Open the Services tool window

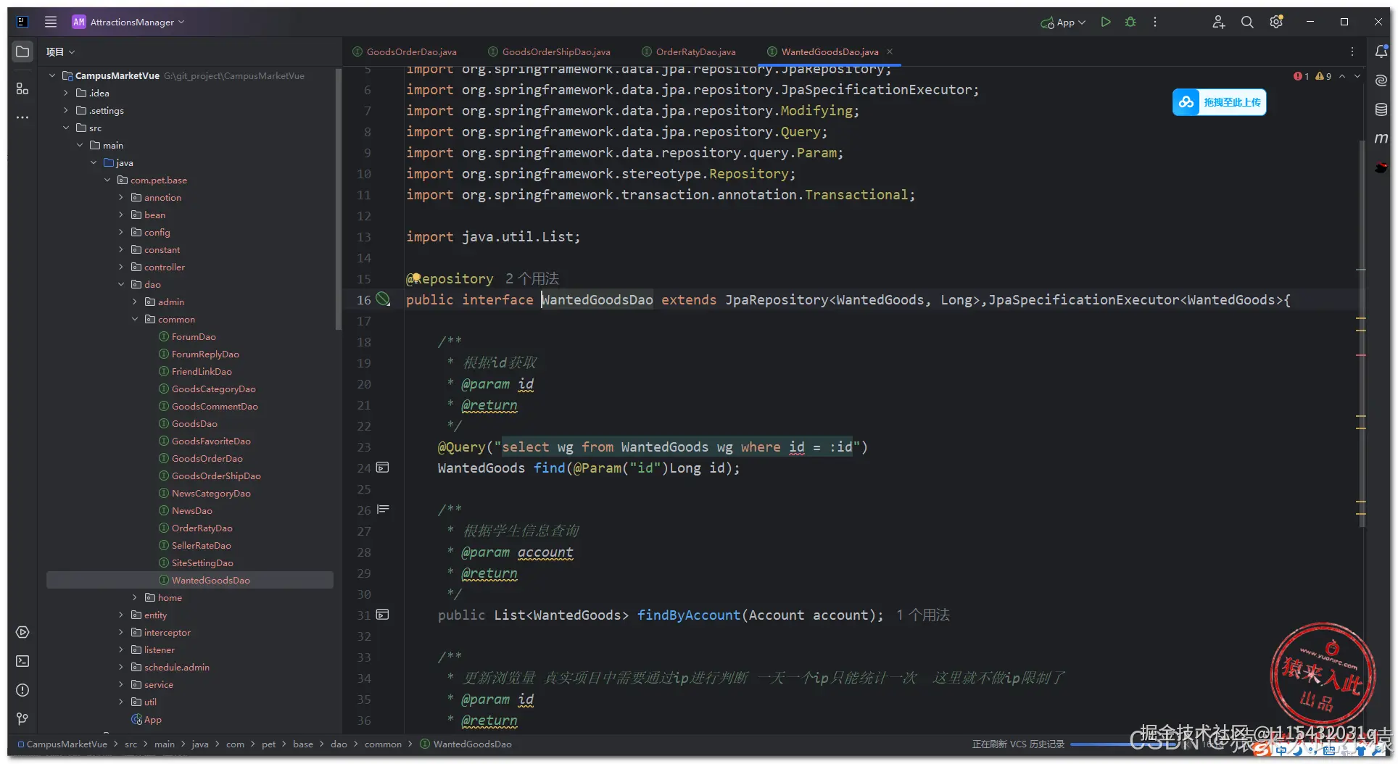pyautogui.click(x=22, y=632)
